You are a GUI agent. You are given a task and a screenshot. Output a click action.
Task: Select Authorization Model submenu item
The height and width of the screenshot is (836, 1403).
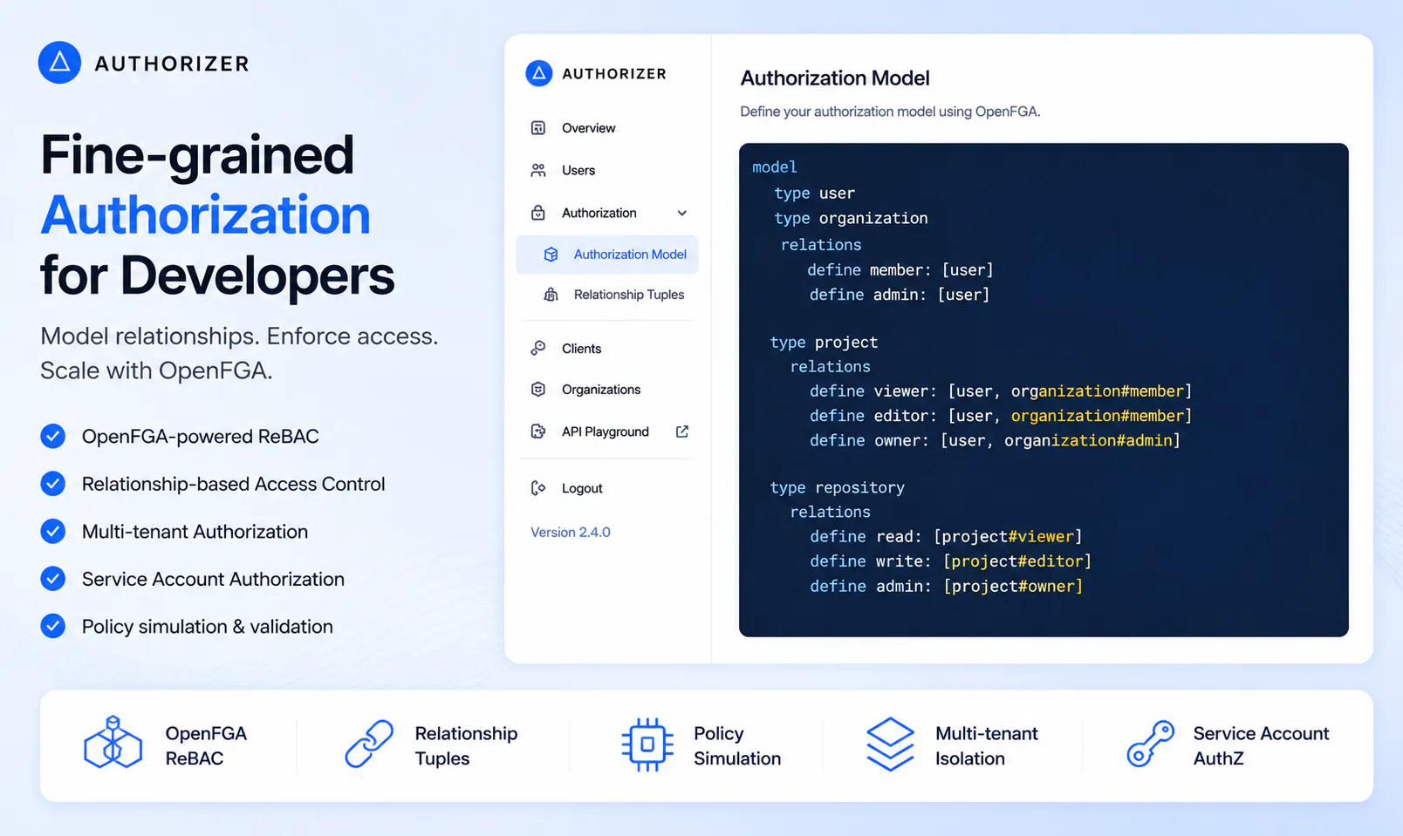tap(607, 255)
